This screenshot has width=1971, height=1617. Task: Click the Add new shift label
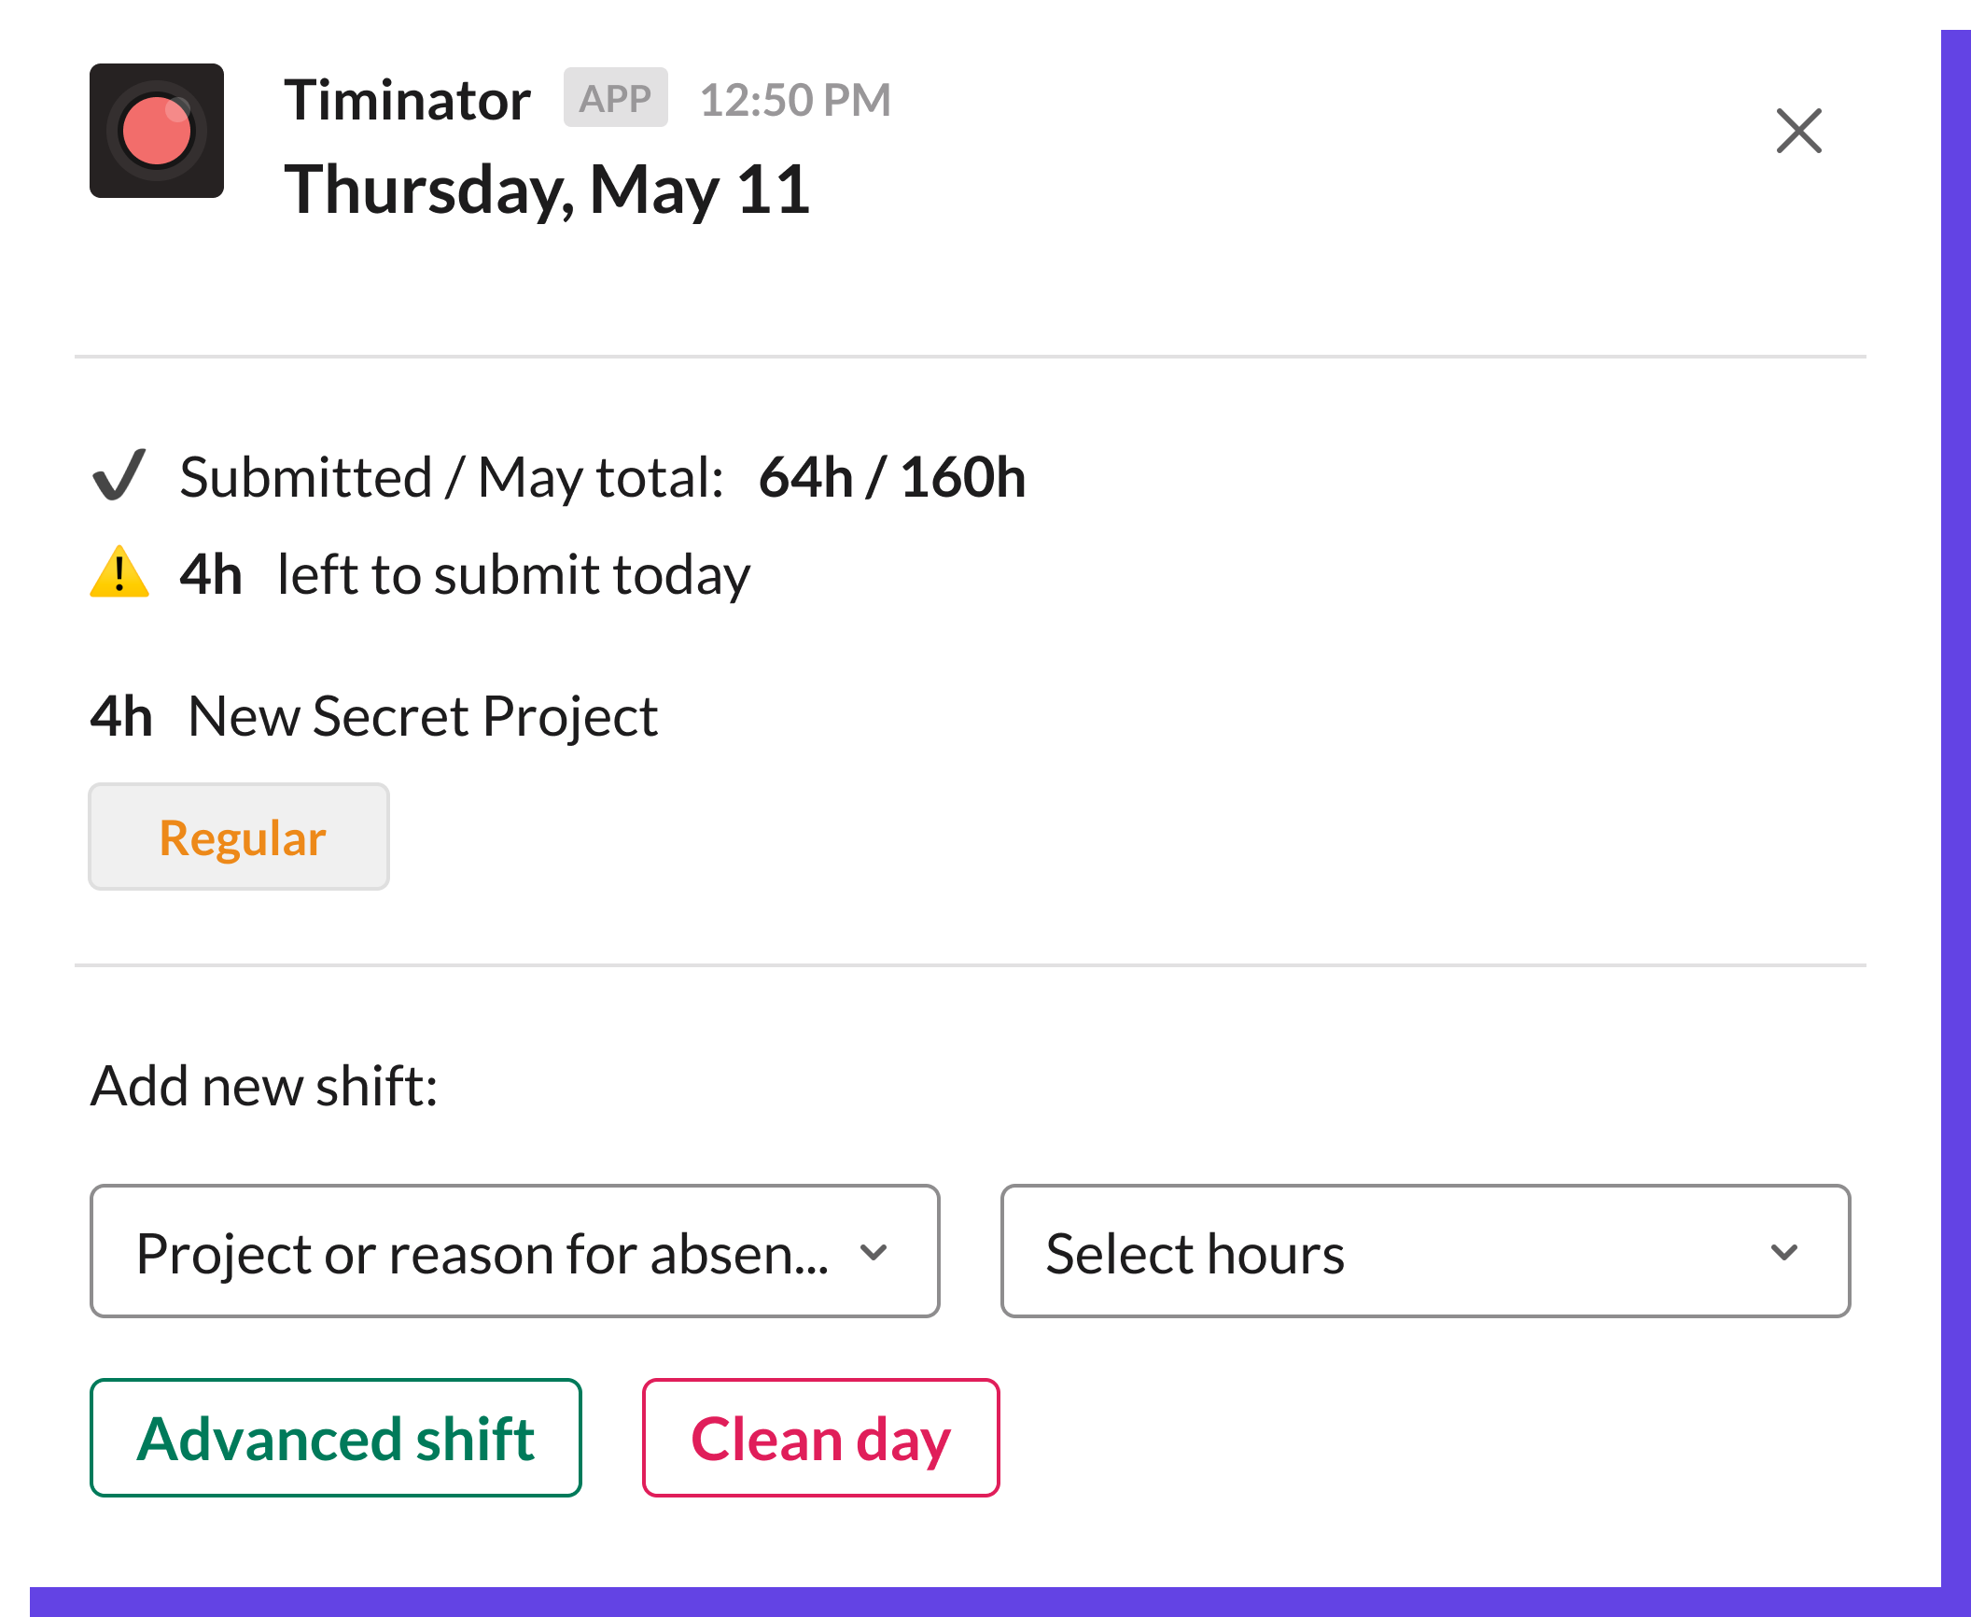(264, 1086)
